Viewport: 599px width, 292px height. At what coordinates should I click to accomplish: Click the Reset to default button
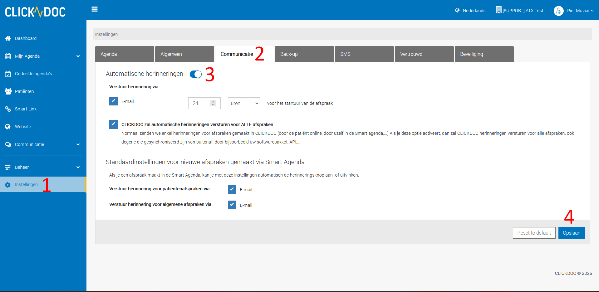534,233
